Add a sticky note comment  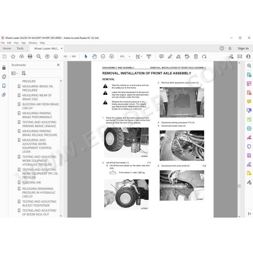coord(161,56)
